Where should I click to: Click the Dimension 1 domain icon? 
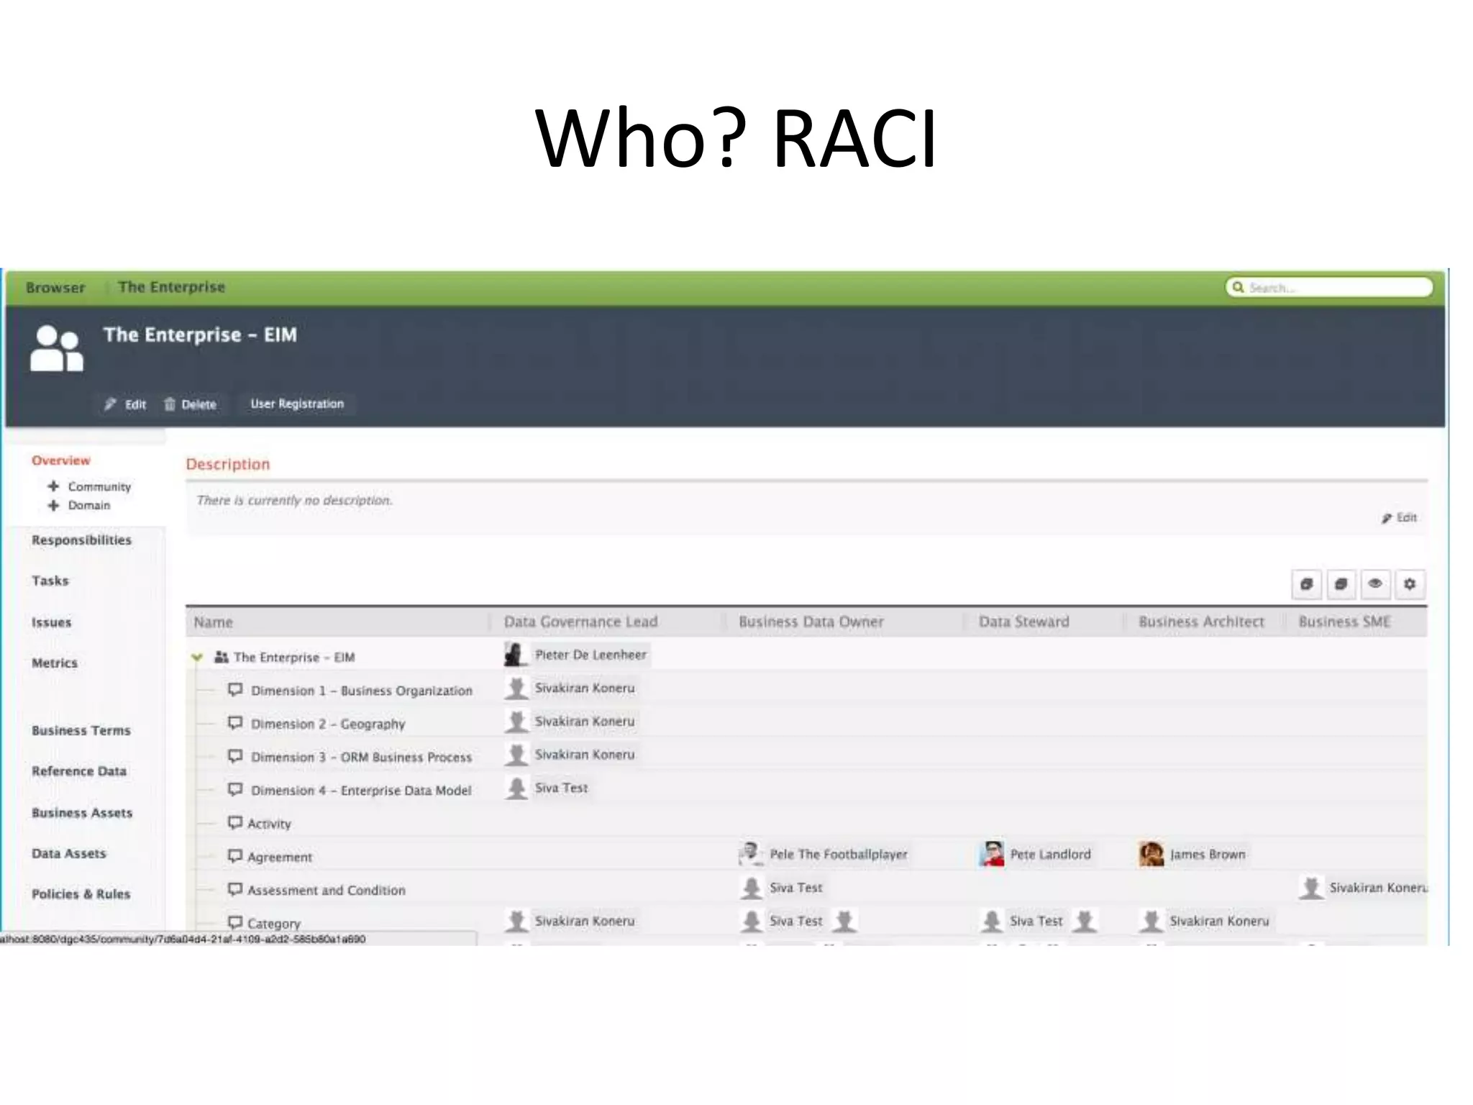[x=235, y=689]
